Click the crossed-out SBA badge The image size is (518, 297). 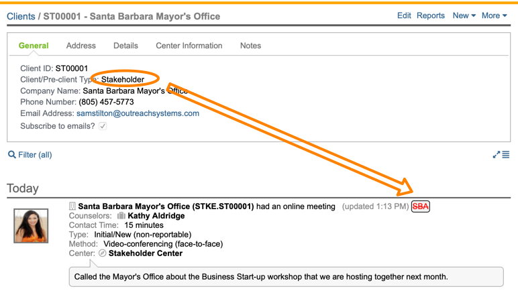(420, 206)
